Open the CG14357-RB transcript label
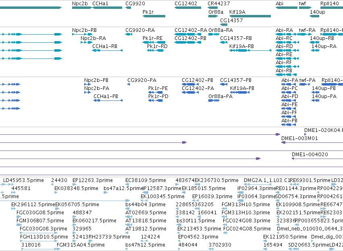This screenshot has height=251, width=343. click(236, 38)
